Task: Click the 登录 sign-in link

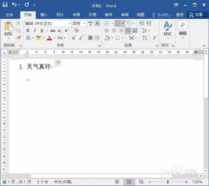Action: click(180, 15)
